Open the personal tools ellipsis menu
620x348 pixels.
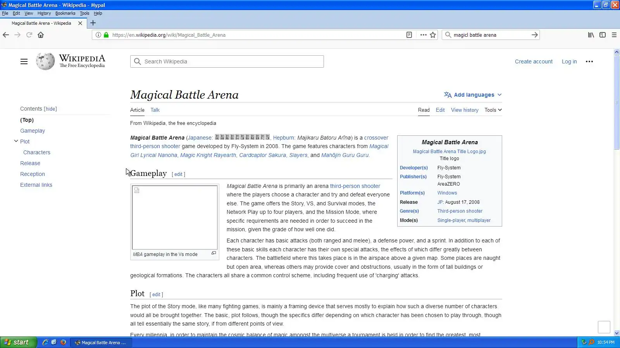(x=589, y=61)
